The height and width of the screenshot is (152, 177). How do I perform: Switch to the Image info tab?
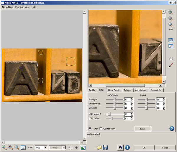coord(156,90)
